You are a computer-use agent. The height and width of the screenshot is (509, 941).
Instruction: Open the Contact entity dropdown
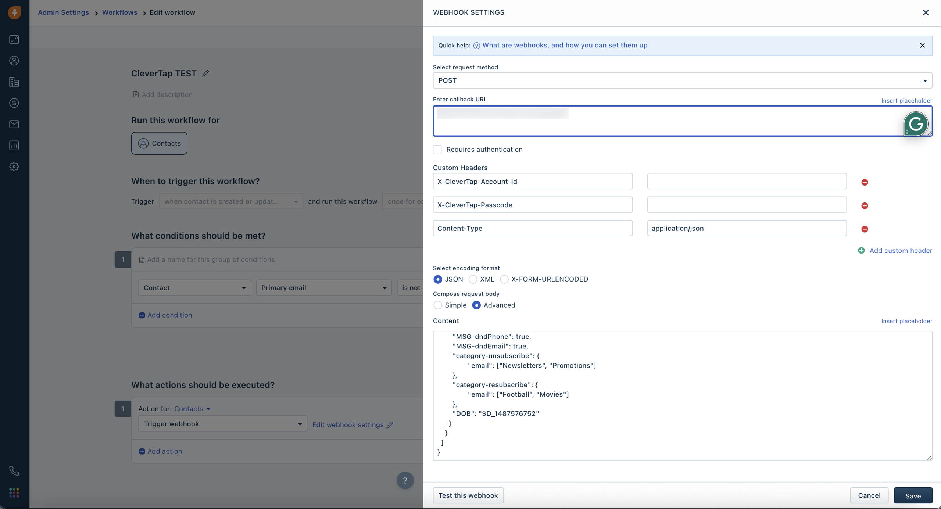coord(194,288)
